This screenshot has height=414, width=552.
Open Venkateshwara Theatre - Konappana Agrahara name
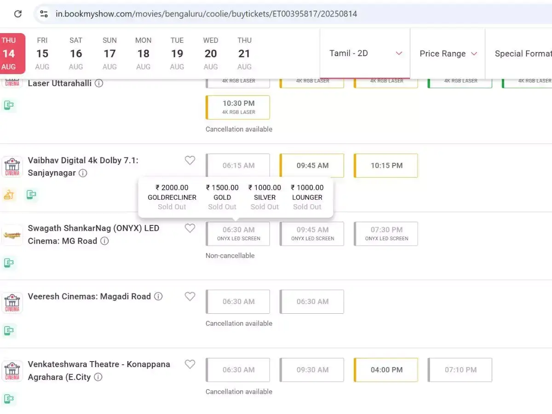click(99, 371)
